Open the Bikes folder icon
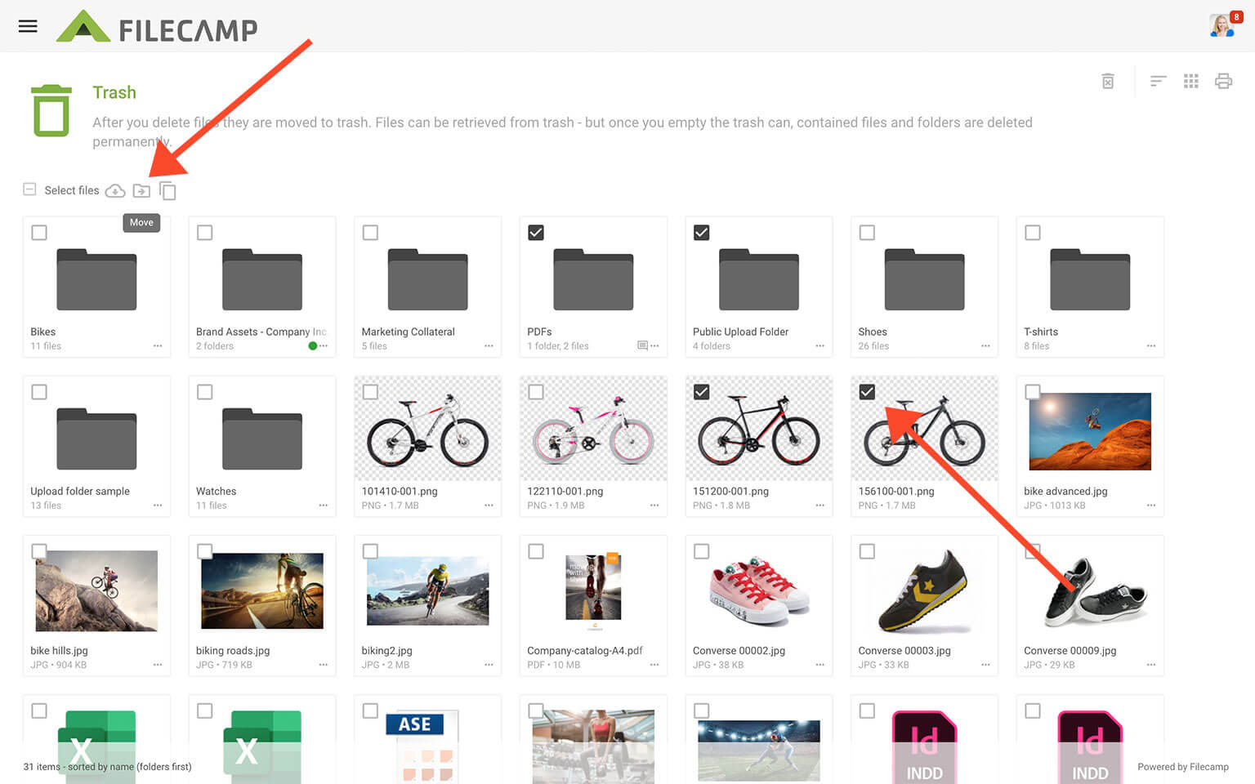Viewport: 1255px width, 784px height. coord(96,279)
